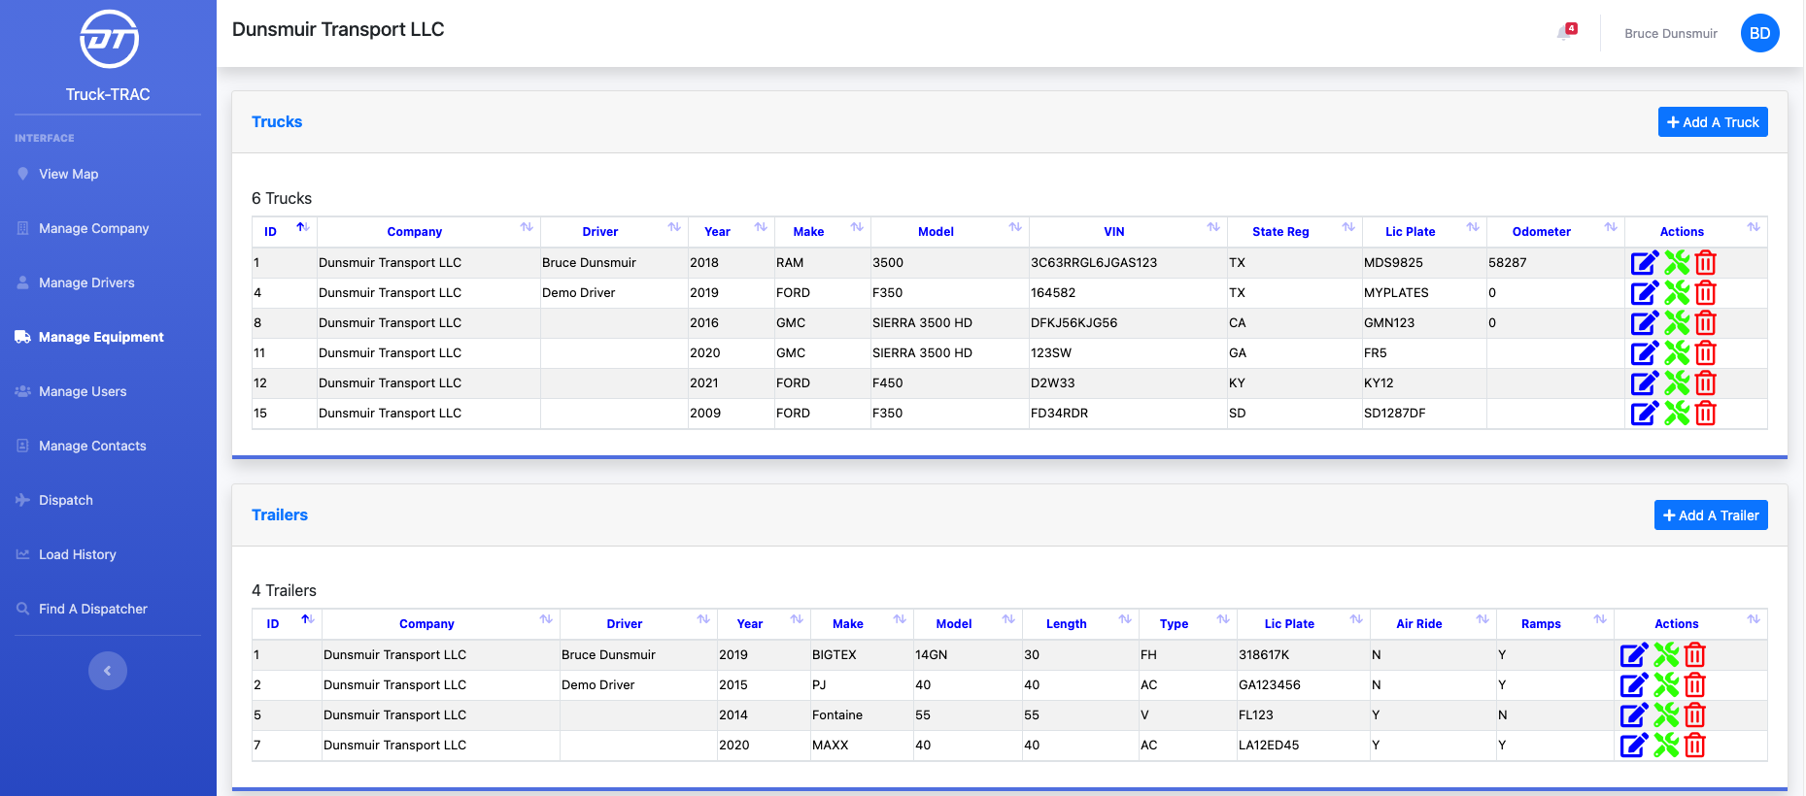Sort trucks table by VIN

tap(1128, 231)
